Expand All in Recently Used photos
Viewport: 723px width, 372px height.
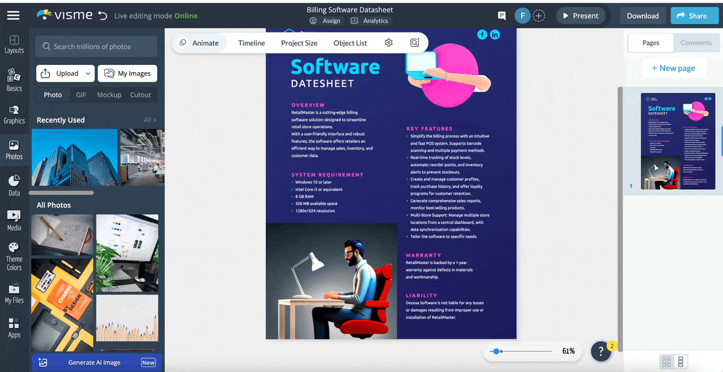tap(149, 120)
